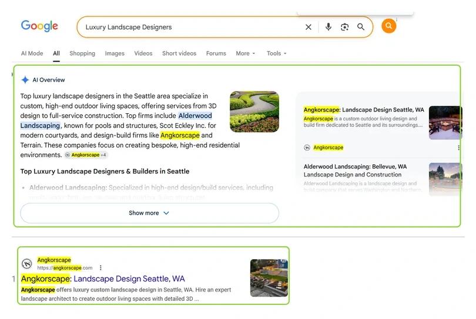Viewport: 476px width, 319px height.
Task: Open the Videos tab
Action: (x=143, y=53)
